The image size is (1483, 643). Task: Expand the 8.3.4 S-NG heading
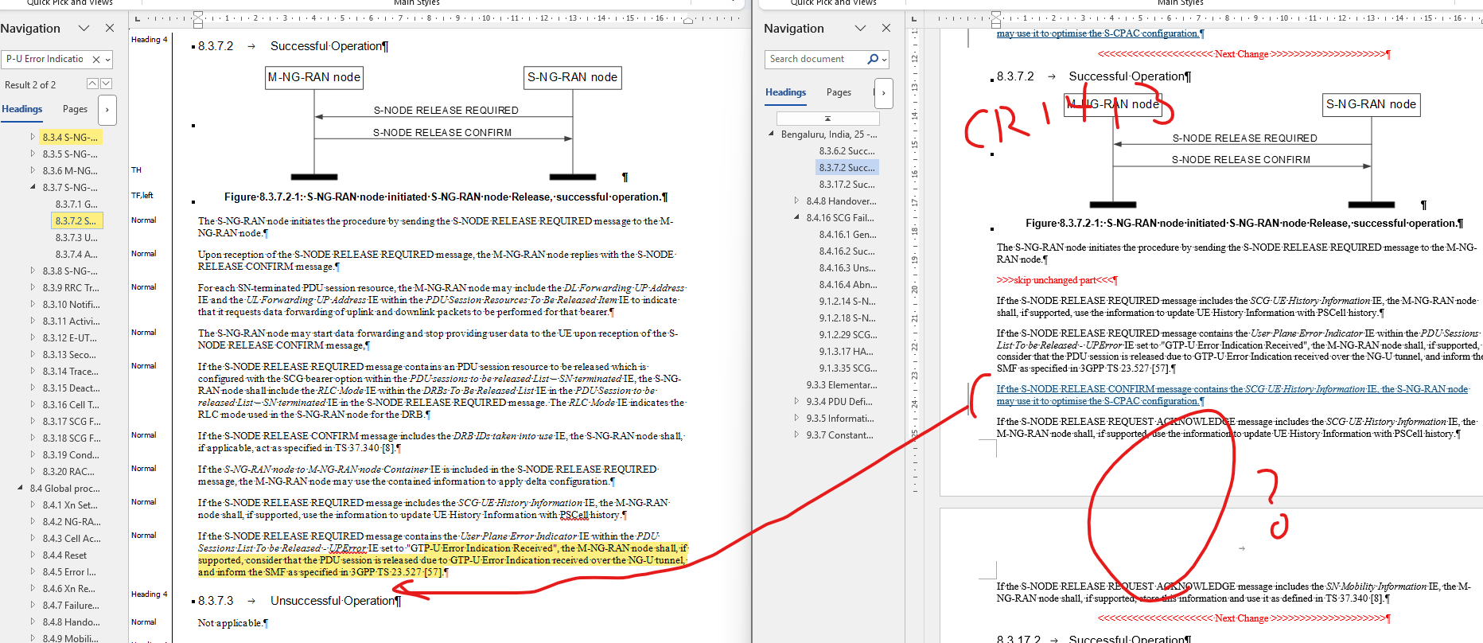pyautogui.click(x=33, y=137)
